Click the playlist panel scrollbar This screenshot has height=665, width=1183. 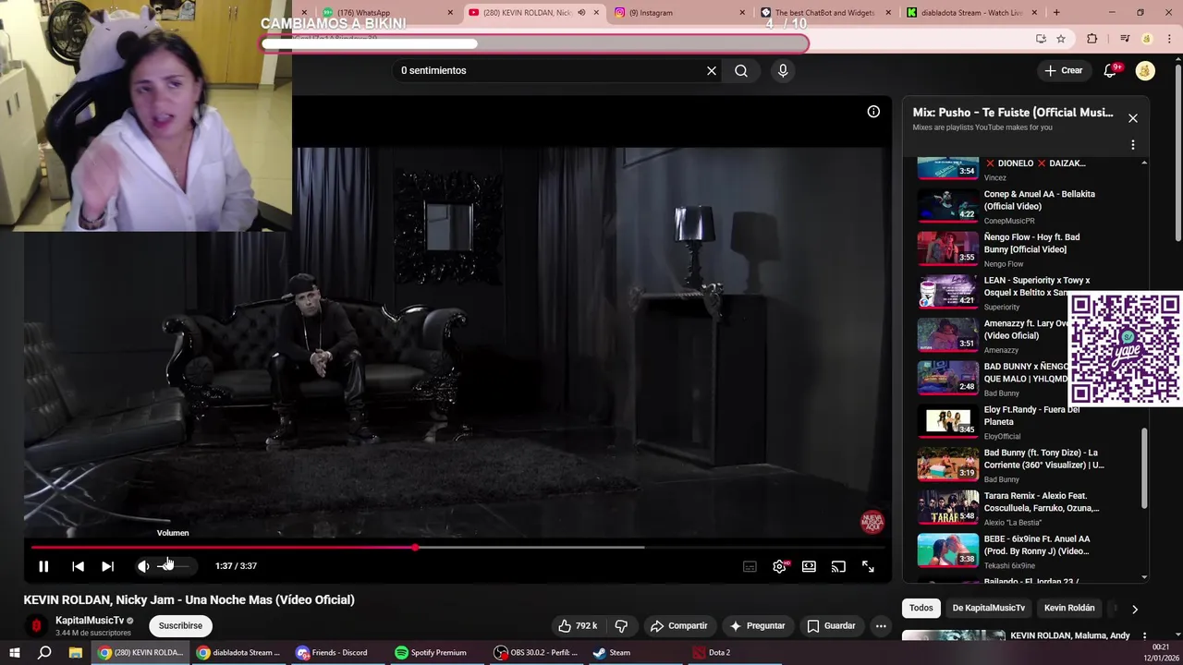(x=1144, y=467)
